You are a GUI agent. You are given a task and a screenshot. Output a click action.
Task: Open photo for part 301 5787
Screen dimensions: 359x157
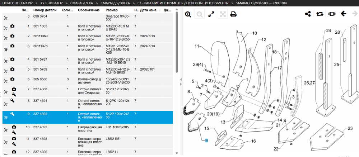tap(12, 59)
